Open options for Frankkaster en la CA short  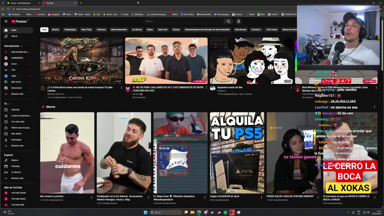click(148, 197)
